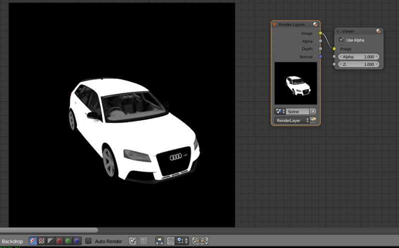Click the car preview thumbnail in Render Layers
This screenshot has height=248, width=399.
coord(296,83)
